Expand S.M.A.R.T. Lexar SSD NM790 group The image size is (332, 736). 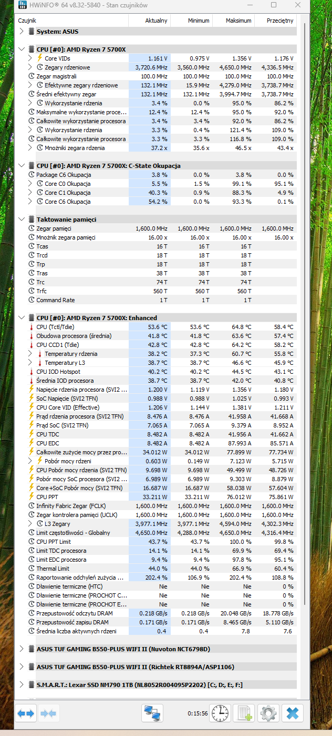pyautogui.click(x=22, y=685)
